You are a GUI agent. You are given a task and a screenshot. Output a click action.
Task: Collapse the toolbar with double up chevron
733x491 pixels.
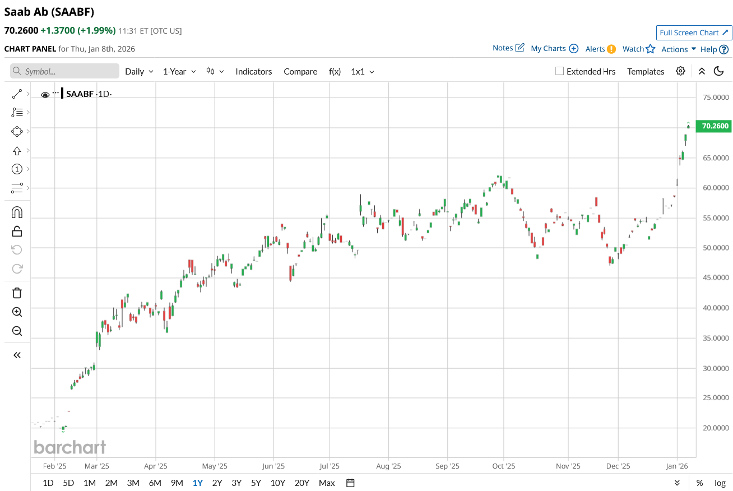pyautogui.click(x=702, y=71)
